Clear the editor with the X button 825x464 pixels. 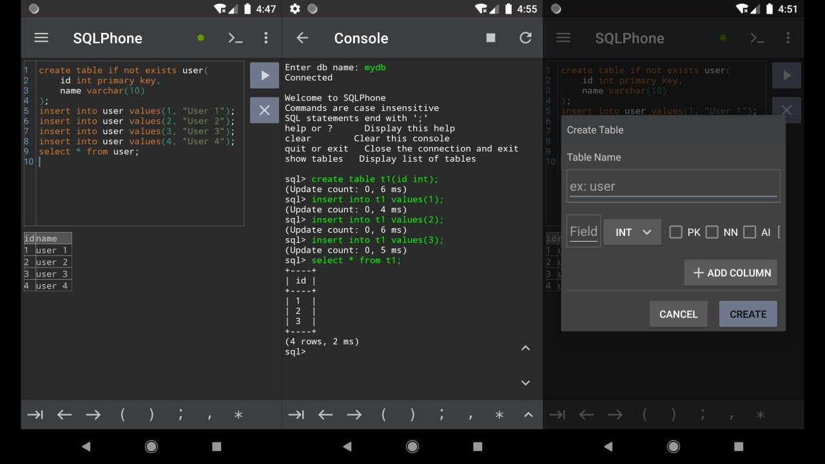(x=264, y=110)
